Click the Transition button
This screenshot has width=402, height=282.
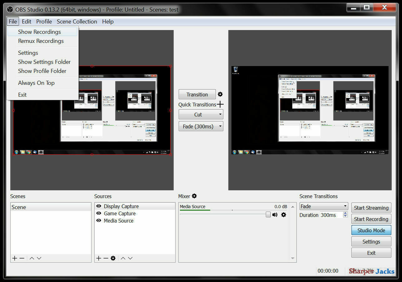[x=197, y=95]
